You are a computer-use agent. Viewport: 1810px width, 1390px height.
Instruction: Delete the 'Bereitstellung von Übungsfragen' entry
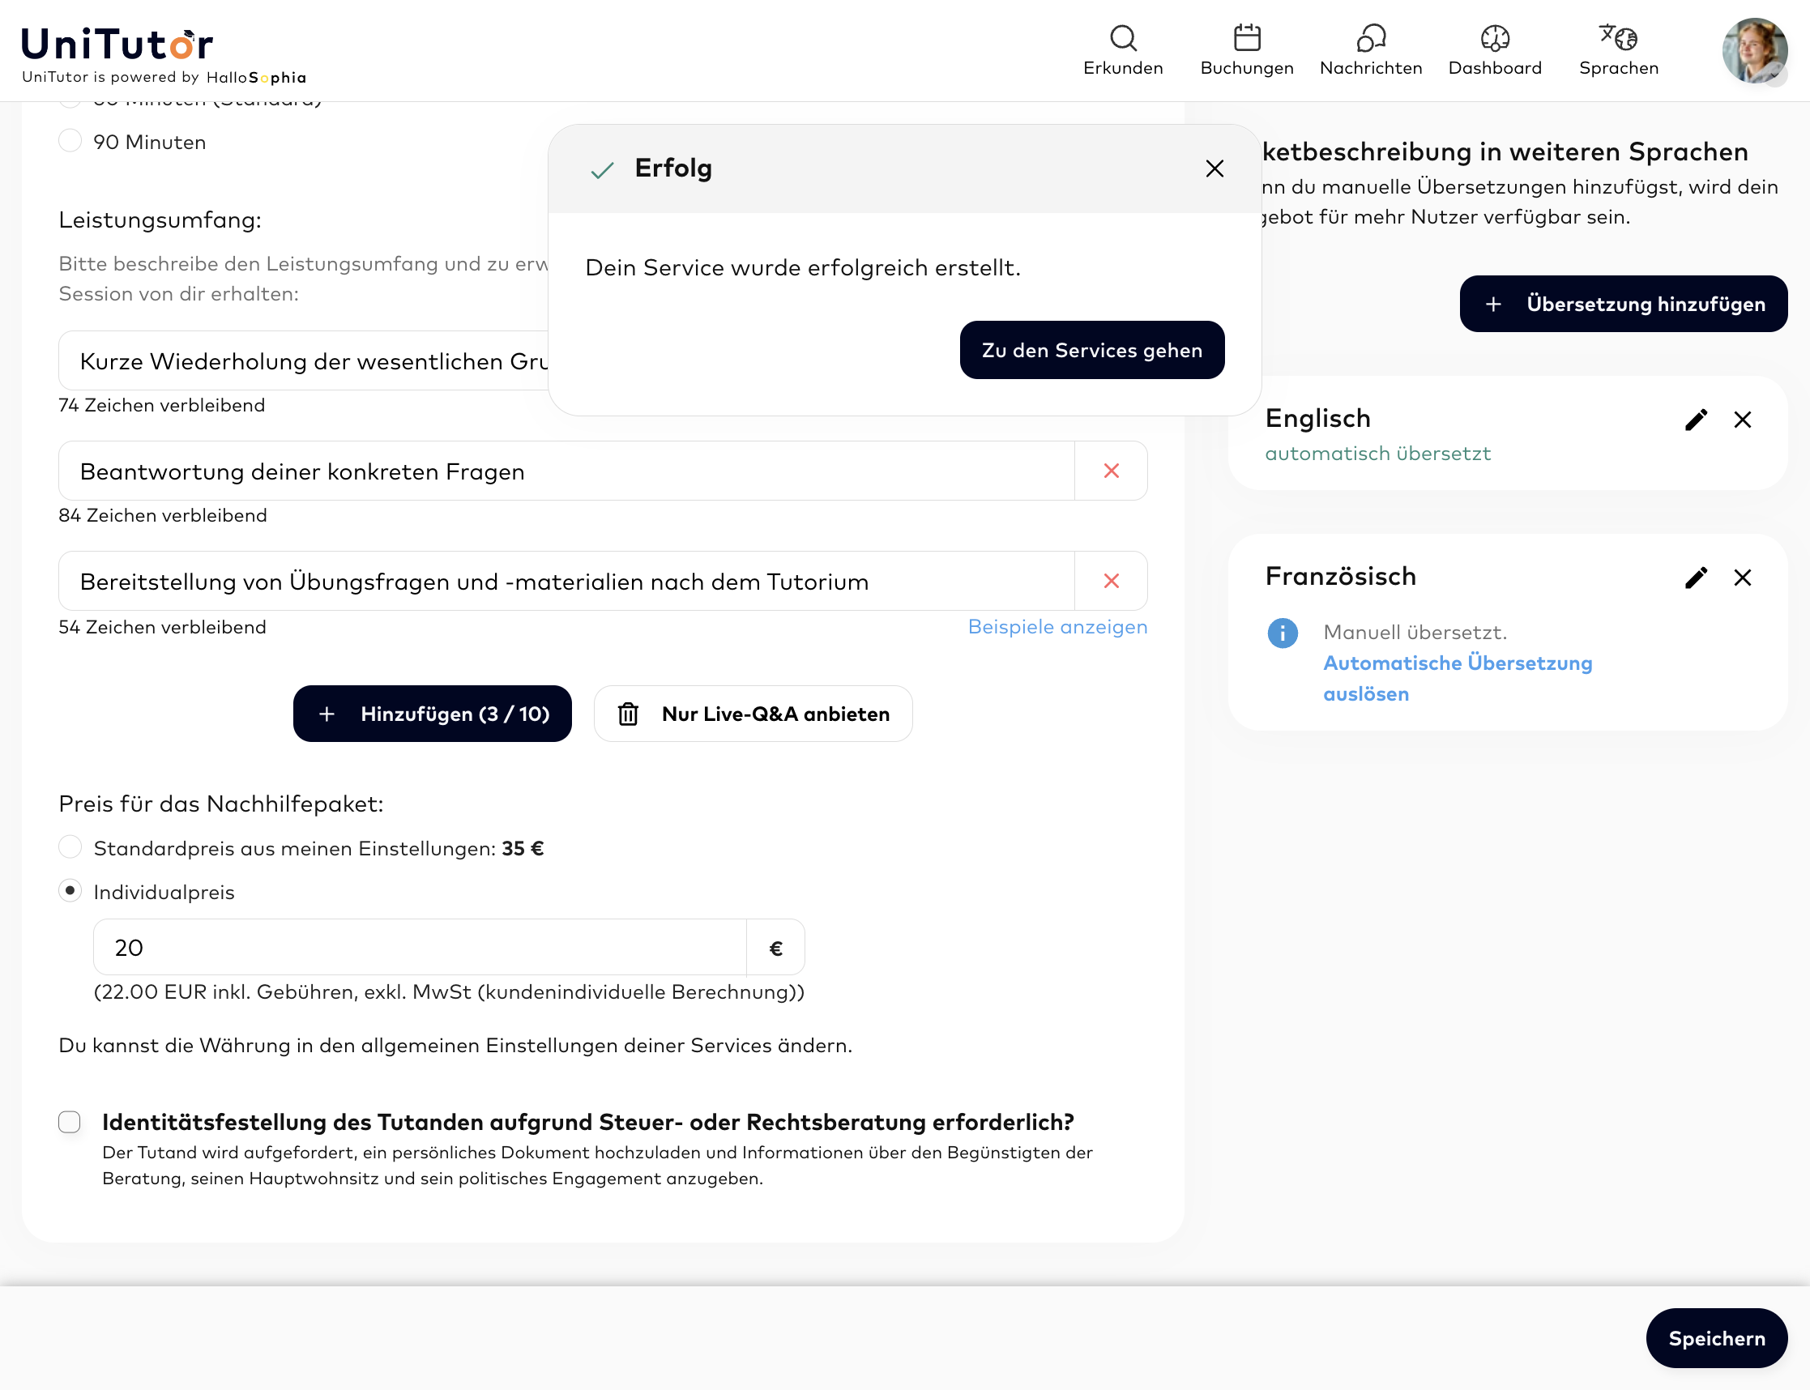1111,581
